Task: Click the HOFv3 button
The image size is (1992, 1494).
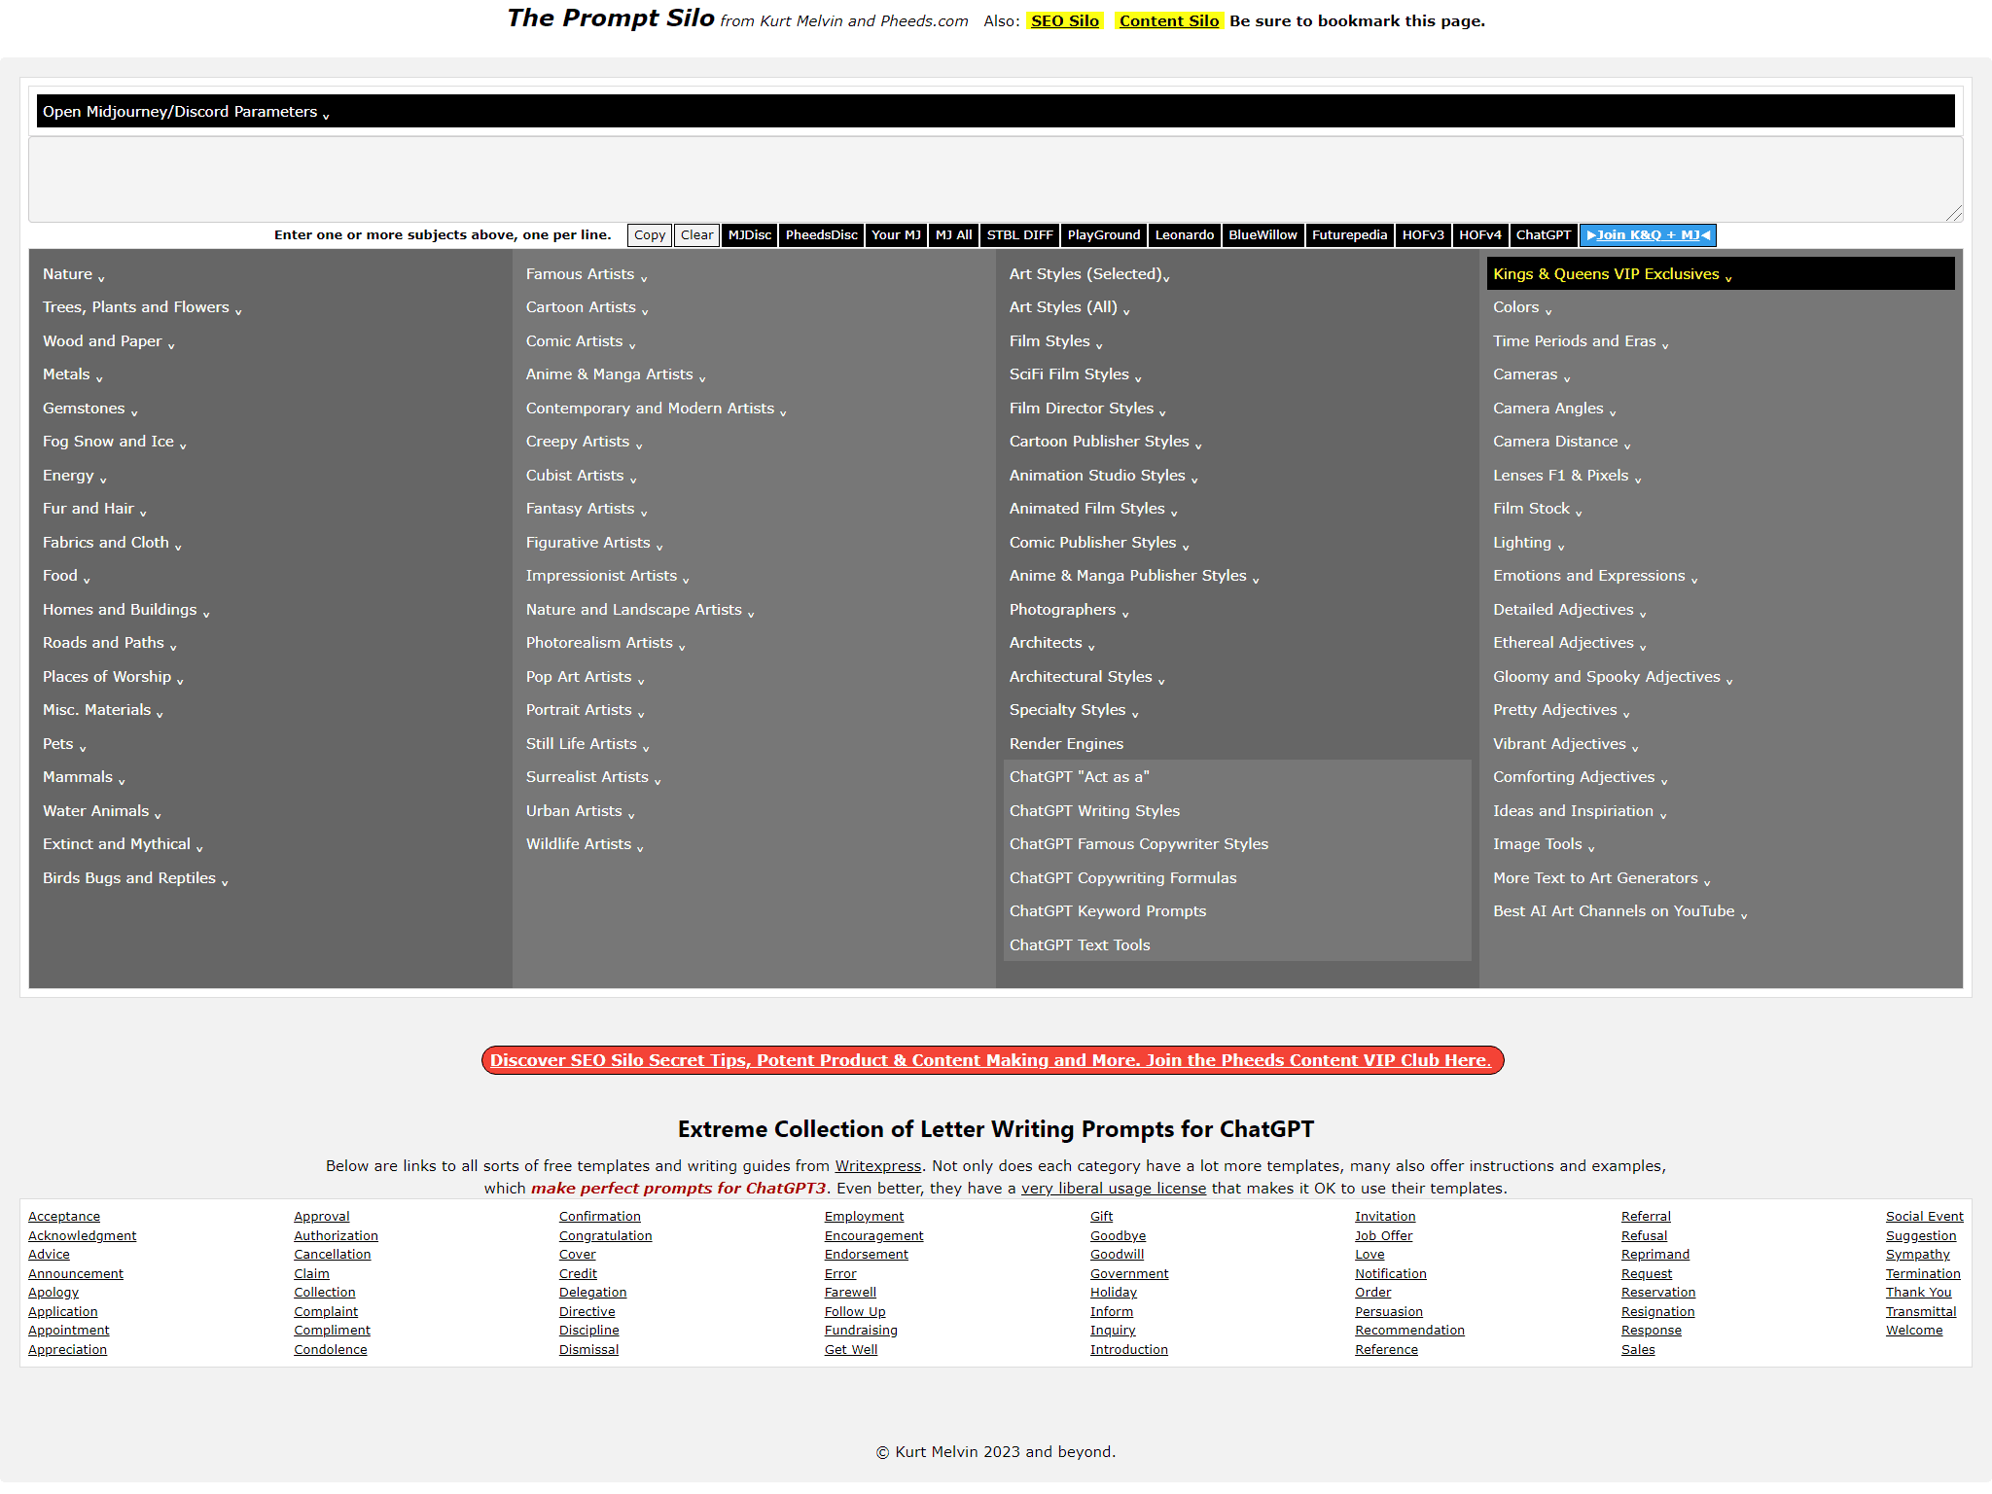Action: [1423, 235]
